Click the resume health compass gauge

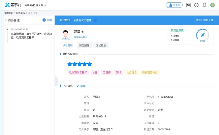tap(202, 35)
